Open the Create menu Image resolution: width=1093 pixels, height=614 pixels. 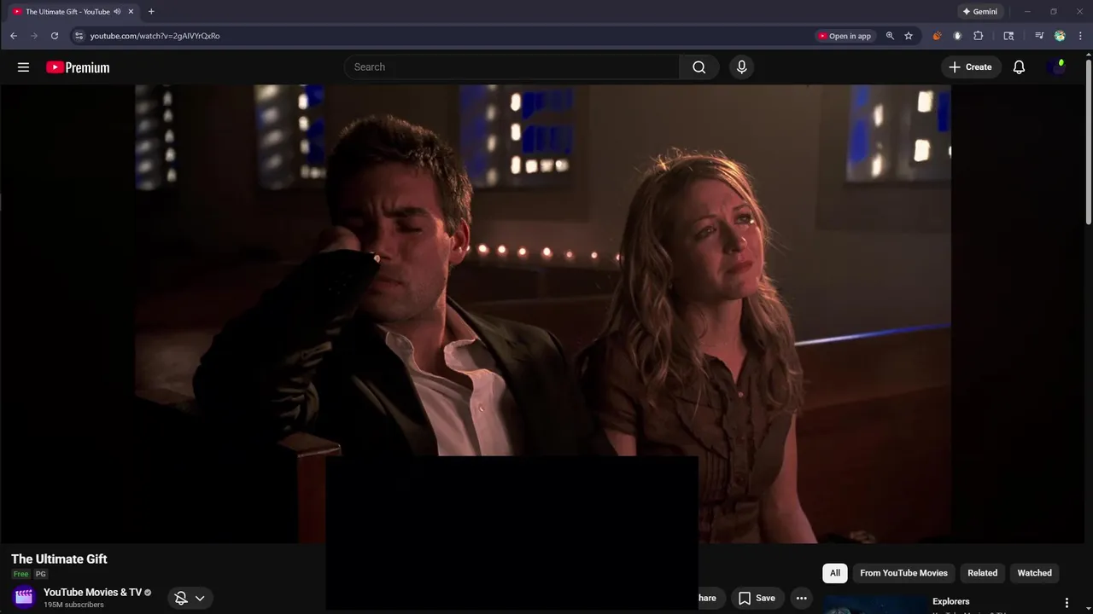click(971, 67)
